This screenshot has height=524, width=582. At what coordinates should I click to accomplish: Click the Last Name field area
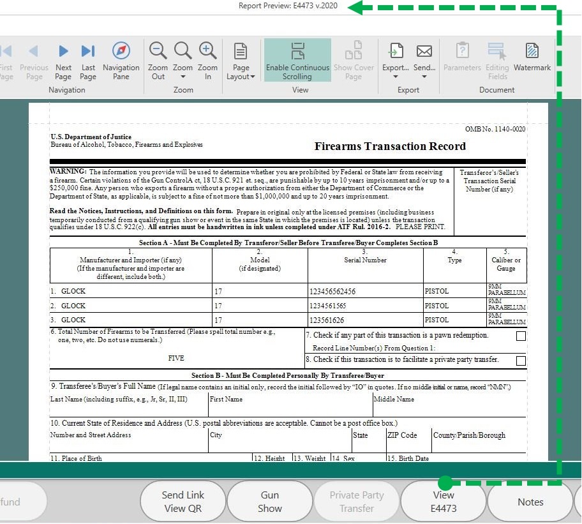point(129,405)
